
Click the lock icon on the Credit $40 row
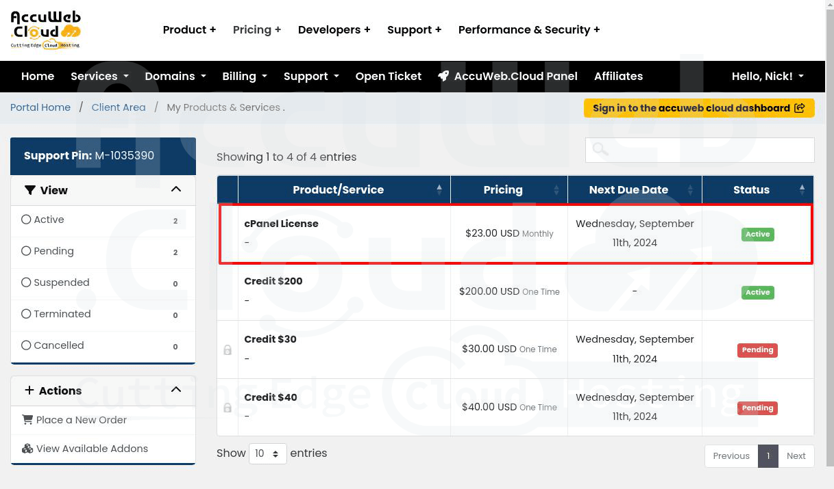pyautogui.click(x=228, y=408)
